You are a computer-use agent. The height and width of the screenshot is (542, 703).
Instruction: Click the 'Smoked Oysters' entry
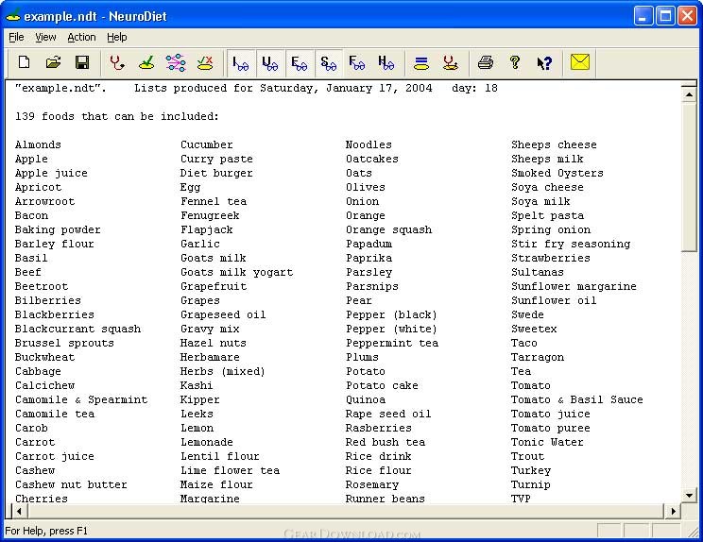[x=557, y=173]
